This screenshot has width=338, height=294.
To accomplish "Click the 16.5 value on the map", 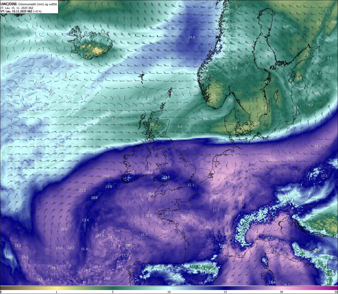I will click(x=144, y=234).
